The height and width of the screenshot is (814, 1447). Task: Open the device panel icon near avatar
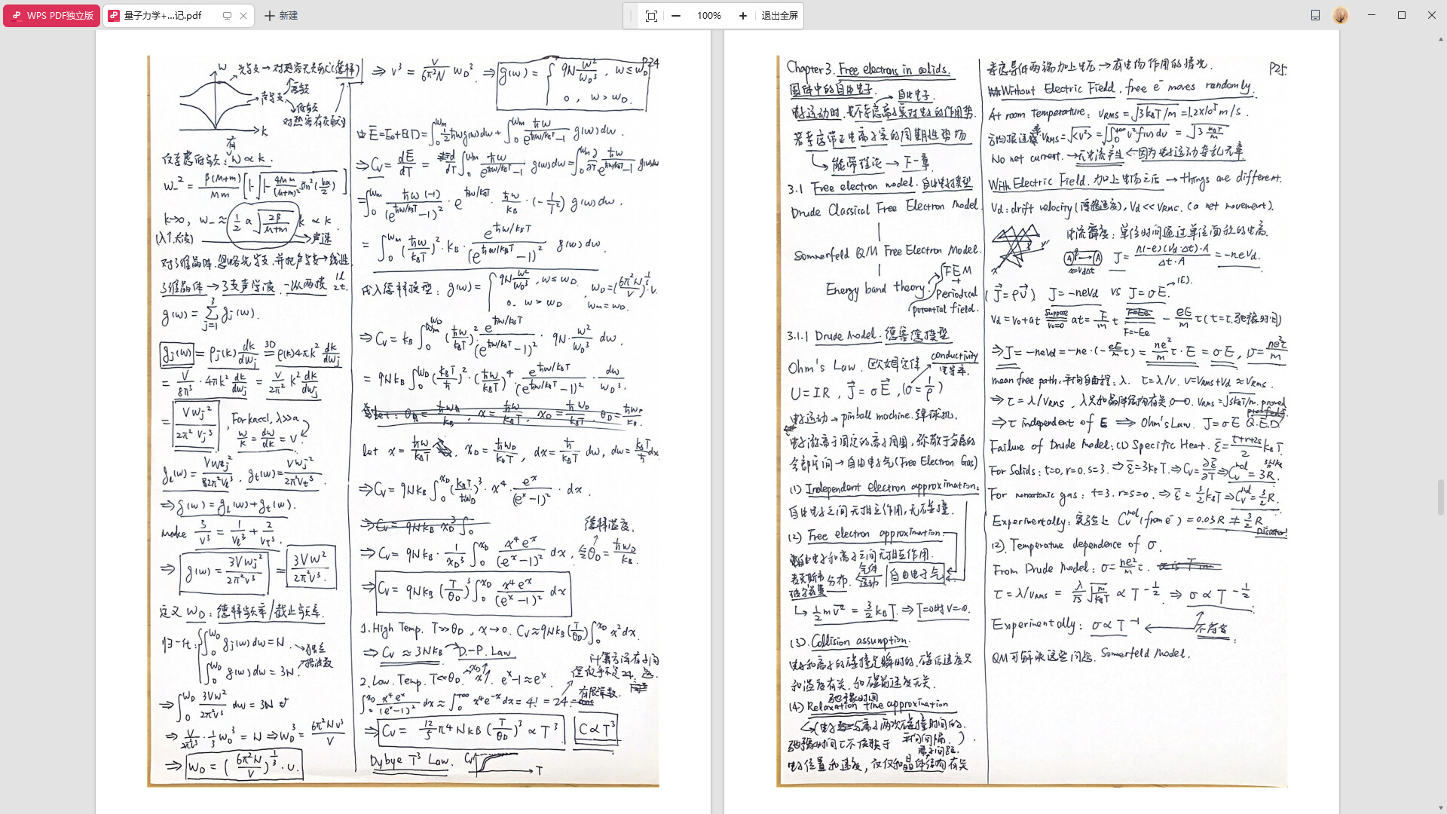(1315, 15)
